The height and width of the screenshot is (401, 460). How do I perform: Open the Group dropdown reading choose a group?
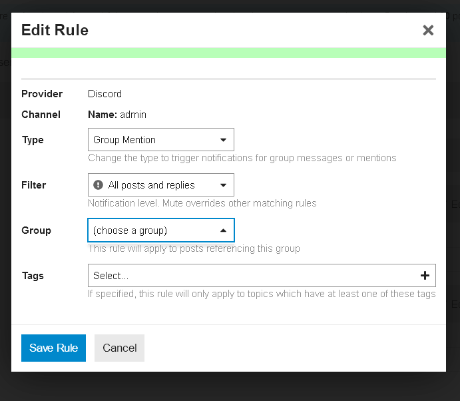point(160,230)
